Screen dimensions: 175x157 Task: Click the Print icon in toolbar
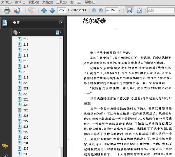pyautogui.click(x=7, y=10)
